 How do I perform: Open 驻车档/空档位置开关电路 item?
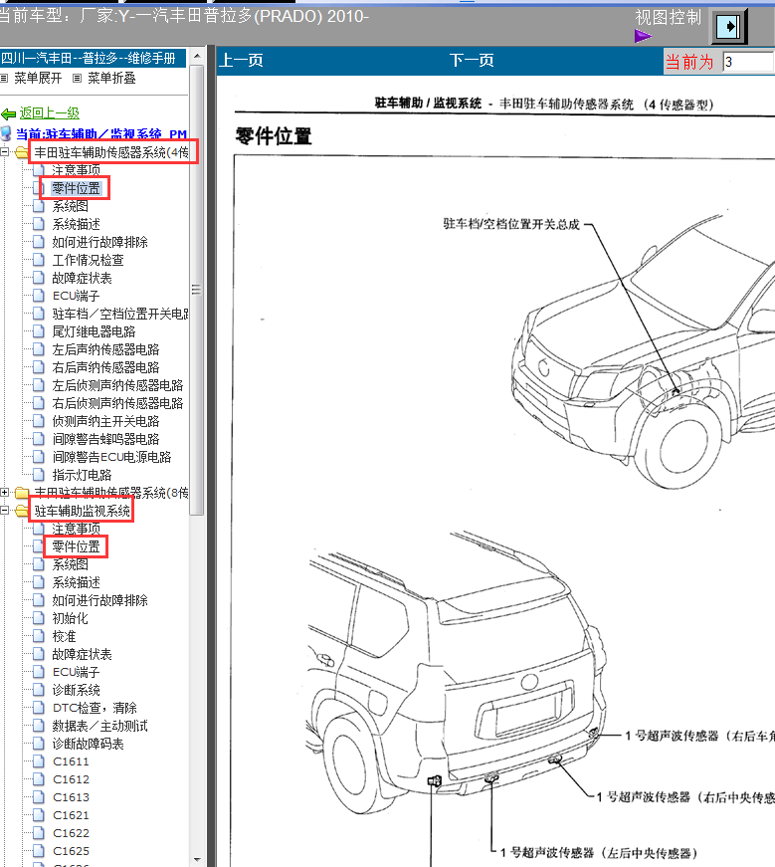click(120, 314)
